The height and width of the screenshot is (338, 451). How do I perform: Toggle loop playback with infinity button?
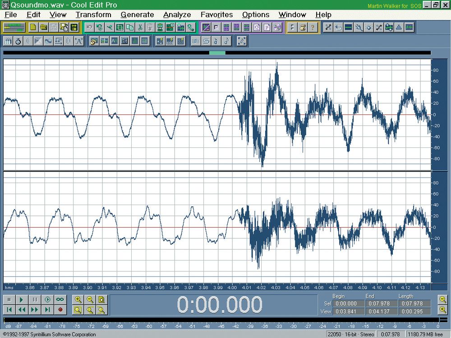[60, 300]
